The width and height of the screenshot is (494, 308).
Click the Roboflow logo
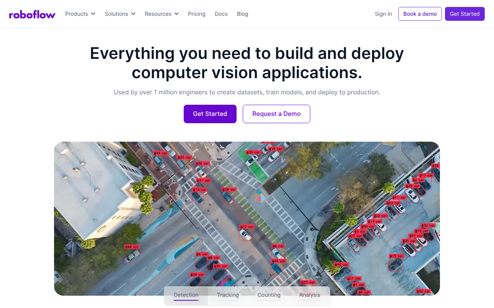(x=32, y=14)
